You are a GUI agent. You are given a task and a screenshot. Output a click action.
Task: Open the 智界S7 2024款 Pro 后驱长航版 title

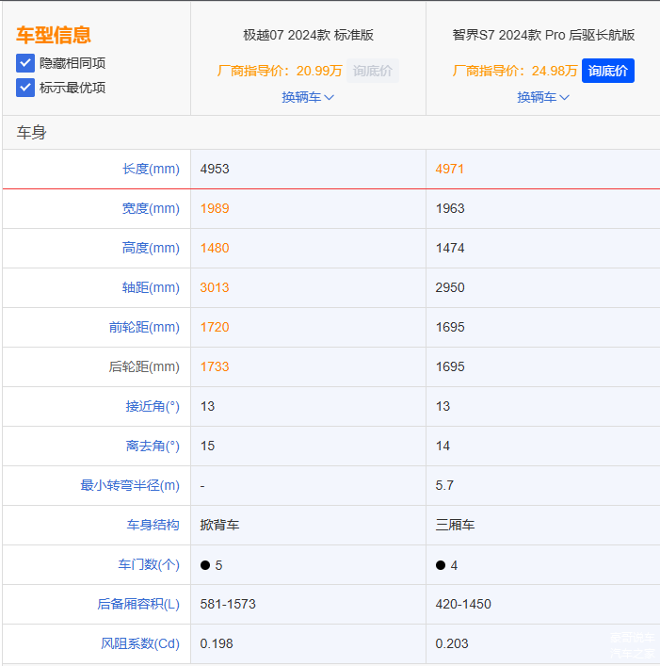coord(543,35)
